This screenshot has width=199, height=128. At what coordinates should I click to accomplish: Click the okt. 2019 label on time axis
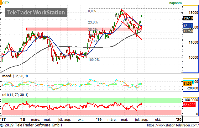(158, 120)
